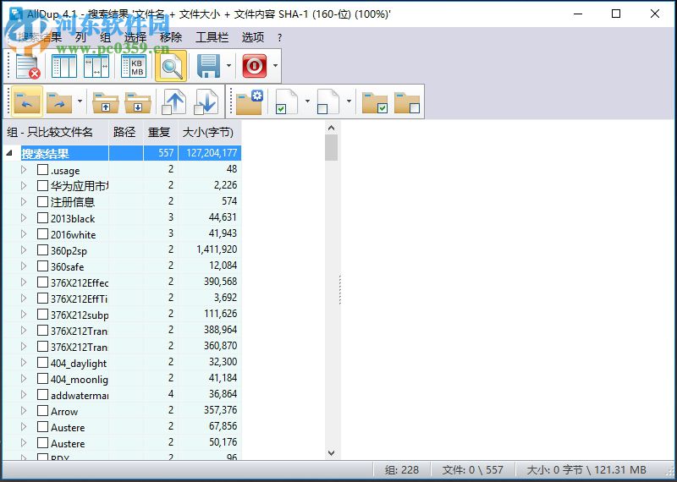The height and width of the screenshot is (482, 677).
Task: Check the 2013black group checkbox
Action: point(42,218)
